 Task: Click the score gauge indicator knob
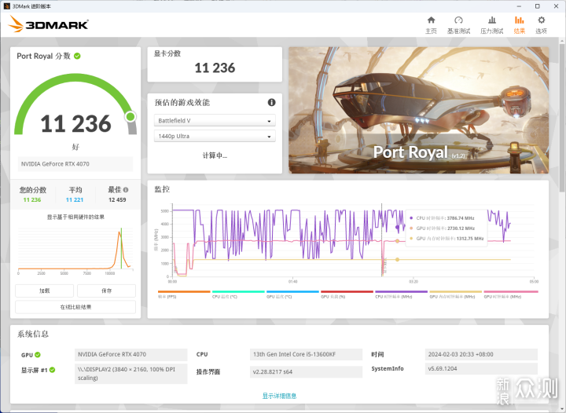[x=130, y=116]
